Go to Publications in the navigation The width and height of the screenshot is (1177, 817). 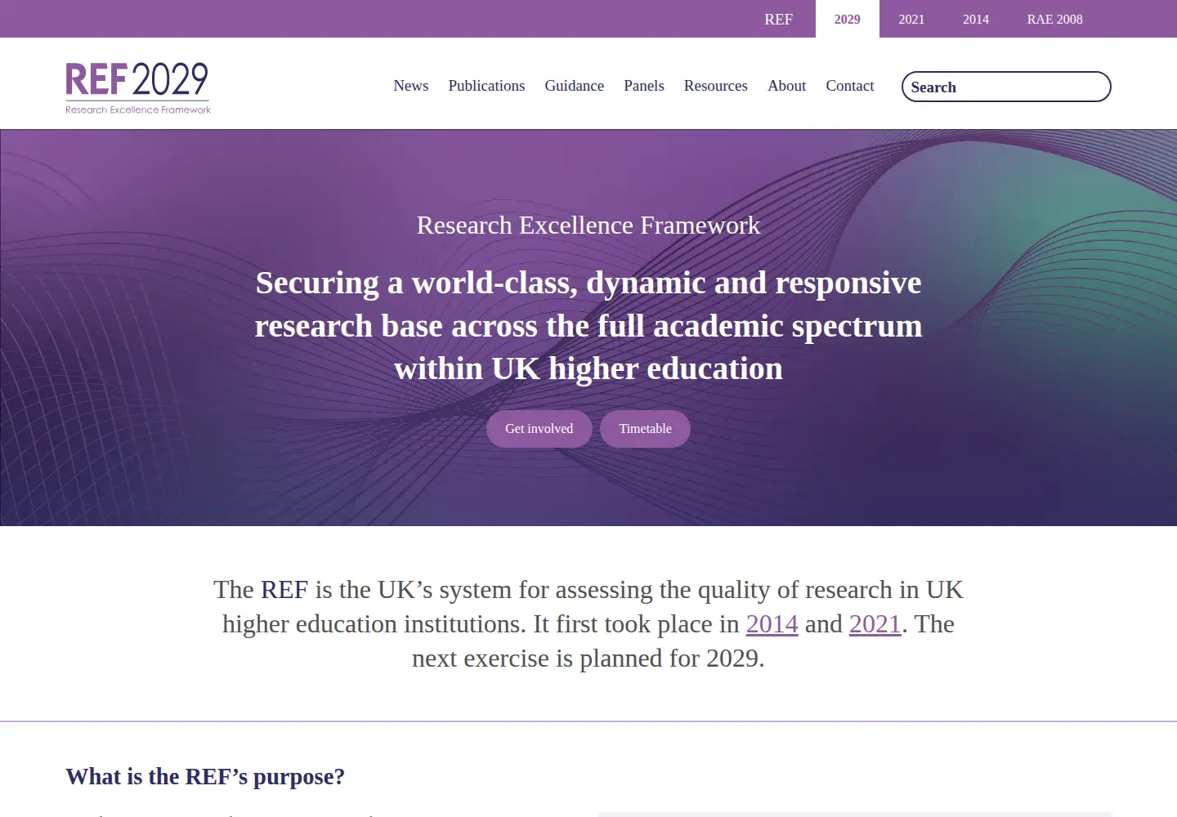[486, 86]
